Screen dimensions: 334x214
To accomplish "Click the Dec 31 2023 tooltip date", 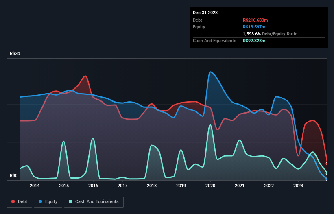I will coord(205,13).
